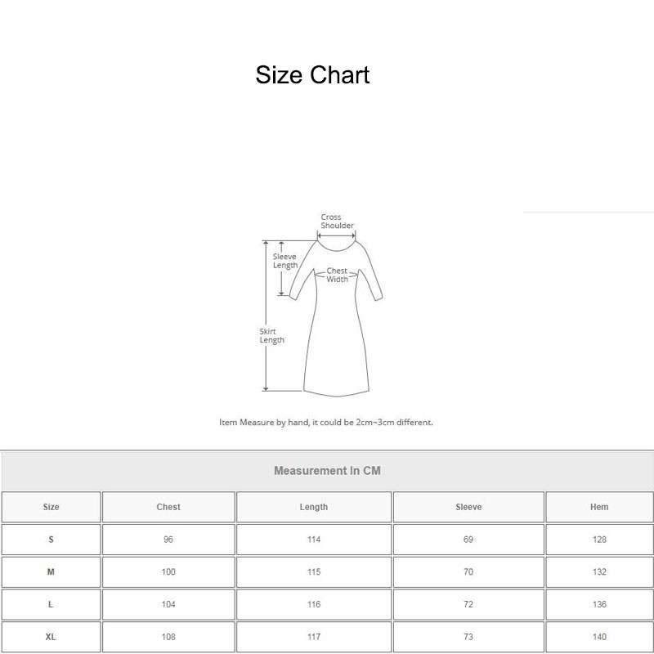Click the "Chest" column header
654x654 pixels.
pyautogui.click(x=168, y=507)
